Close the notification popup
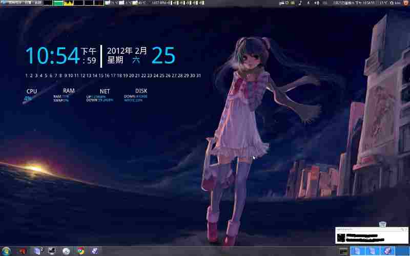410x256 pixels. tap(406, 229)
